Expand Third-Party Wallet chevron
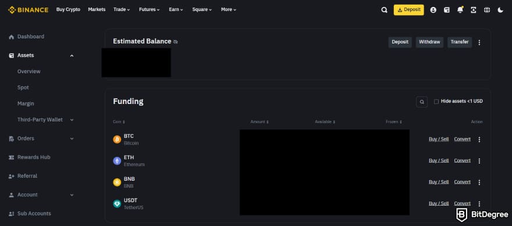The height and width of the screenshot is (226, 512). point(72,120)
